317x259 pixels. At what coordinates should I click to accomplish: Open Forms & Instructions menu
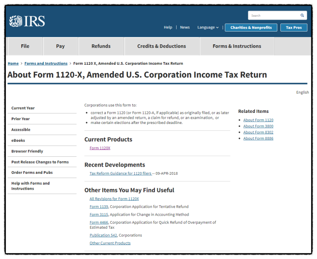point(237,46)
